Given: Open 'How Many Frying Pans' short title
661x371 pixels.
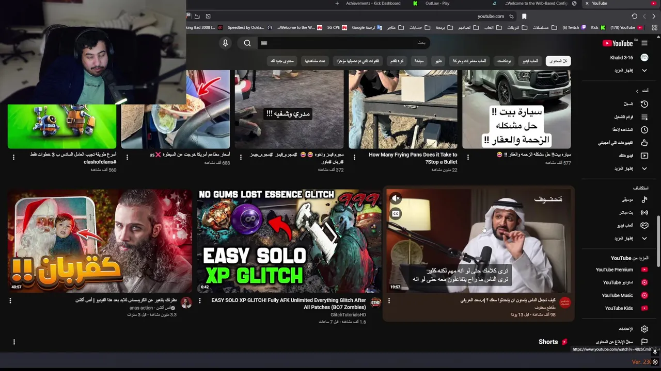Looking at the screenshot, I should pos(413,158).
